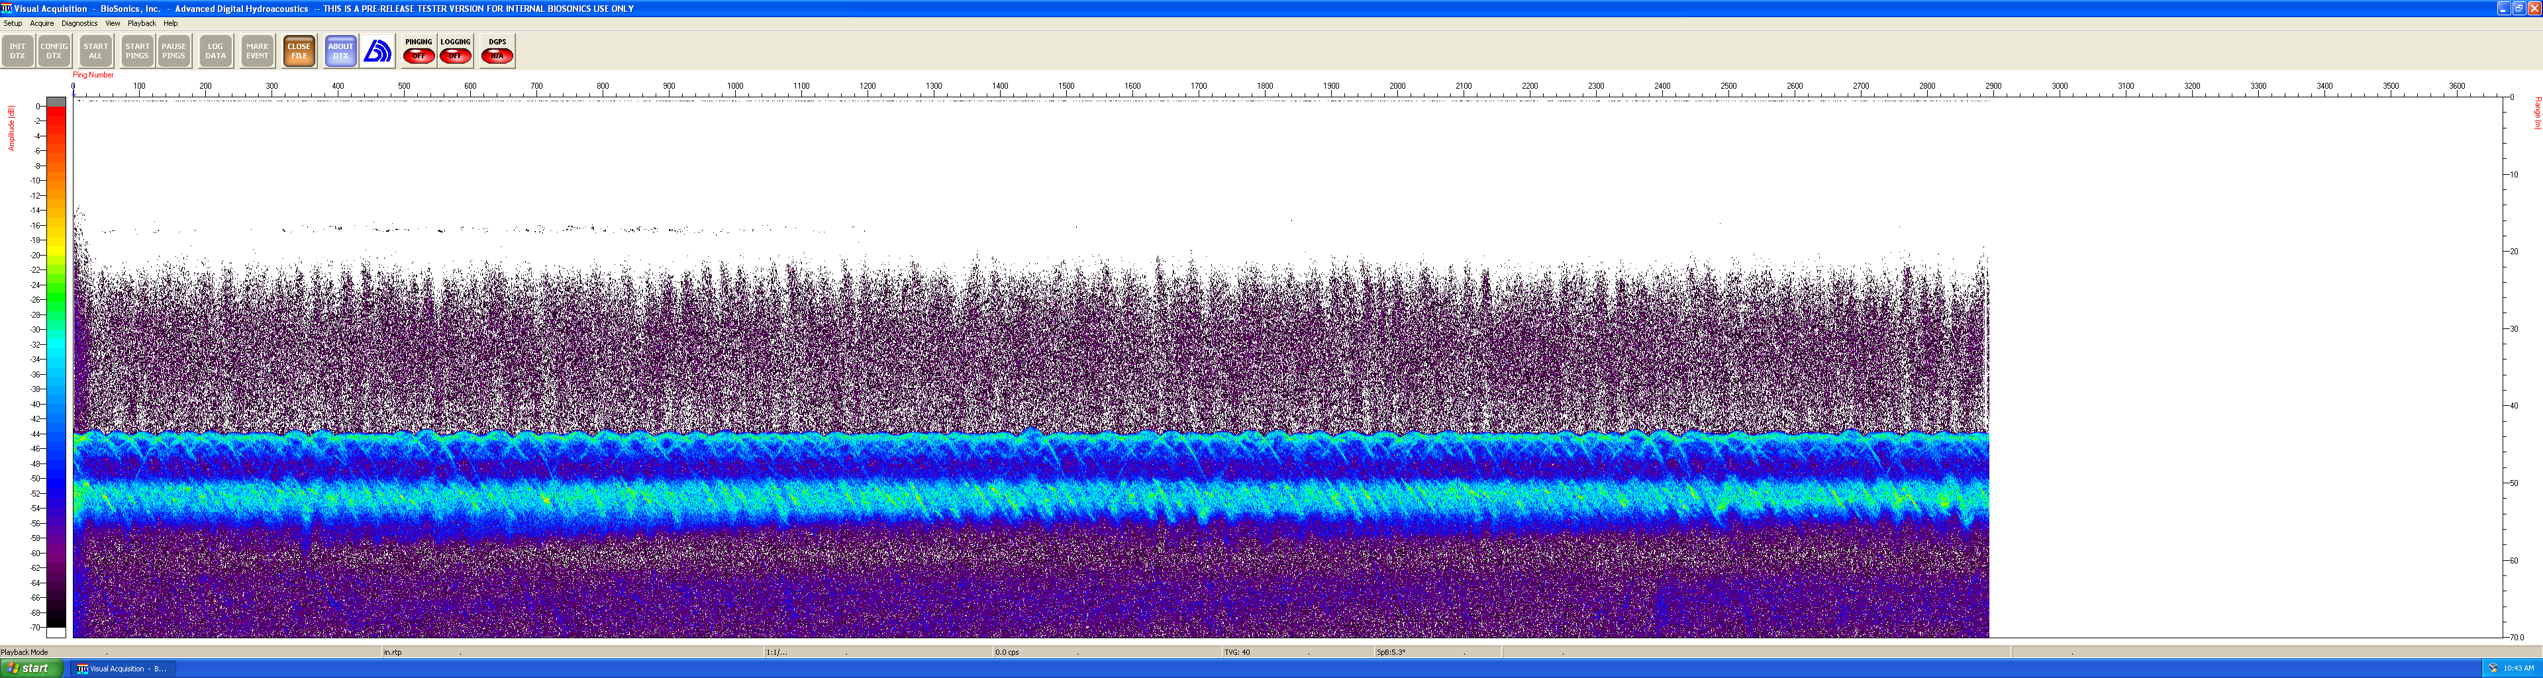Toggle the PINGING OFF indicator
Screen dimensions: 2543x678
tap(419, 52)
